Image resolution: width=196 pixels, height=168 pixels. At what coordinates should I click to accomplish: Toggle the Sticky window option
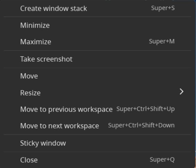point(98,143)
